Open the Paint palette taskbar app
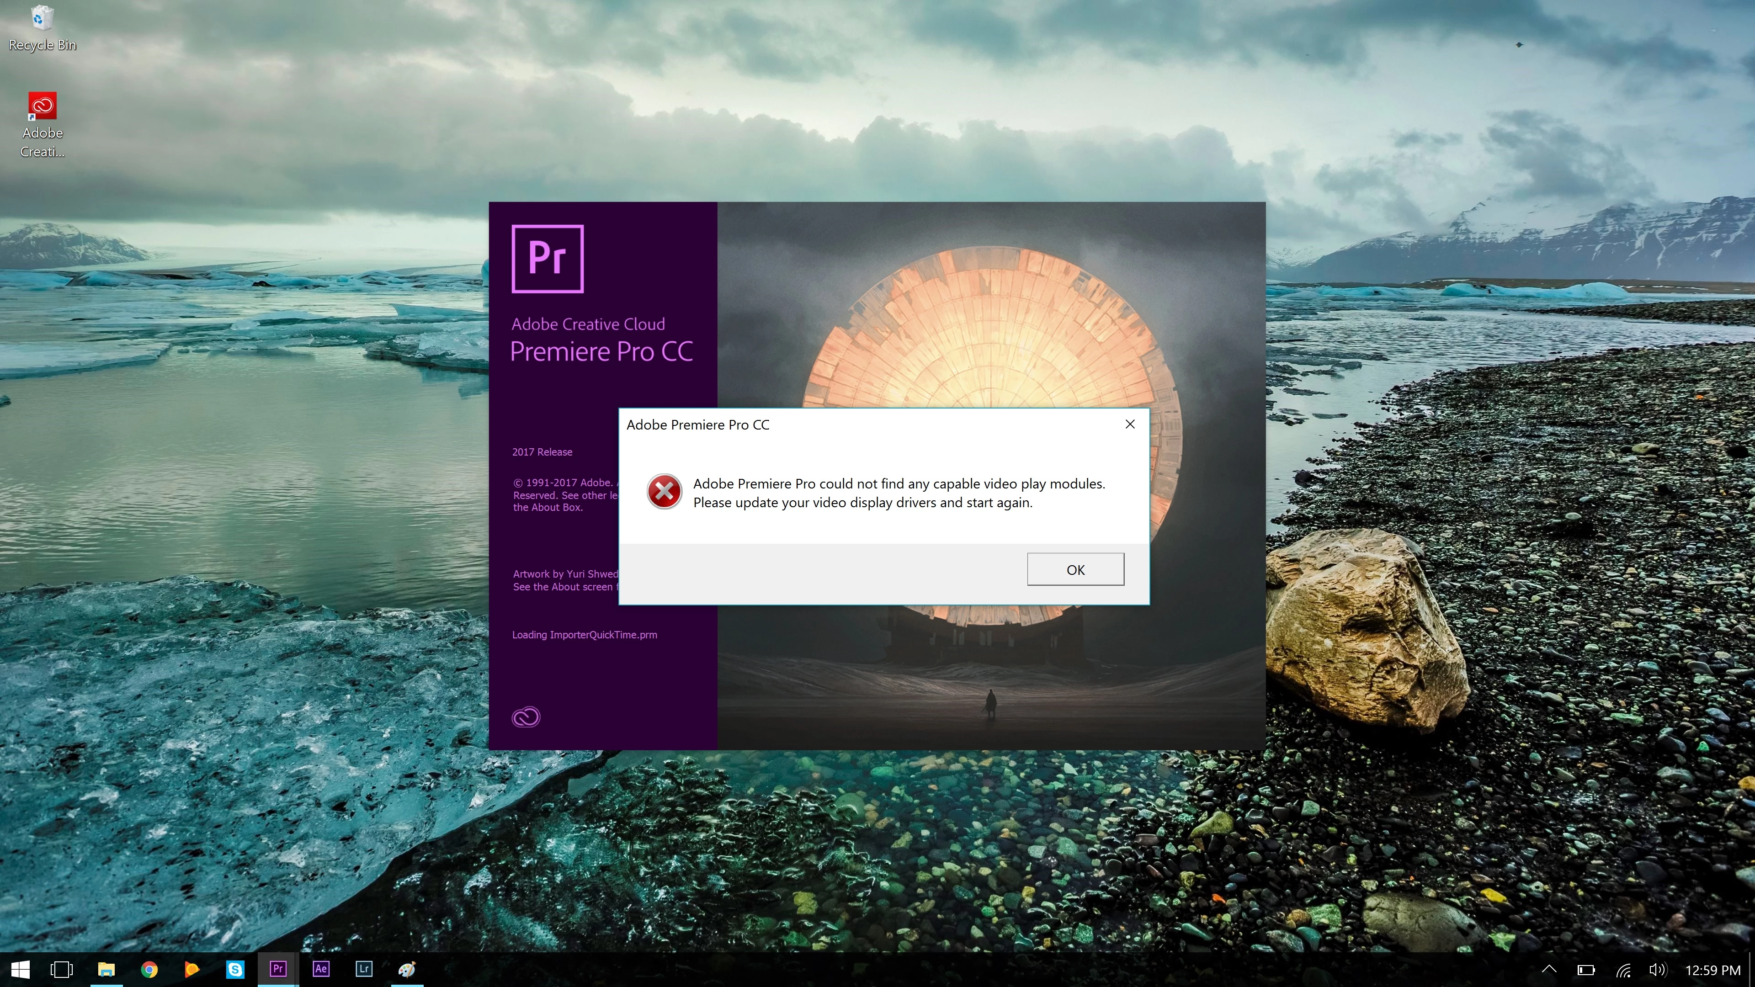Viewport: 1755px width, 987px height. click(407, 969)
